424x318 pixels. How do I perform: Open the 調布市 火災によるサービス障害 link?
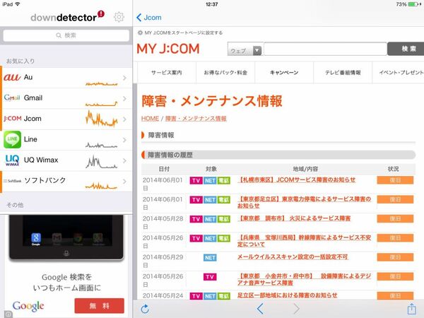pos(294,218)
